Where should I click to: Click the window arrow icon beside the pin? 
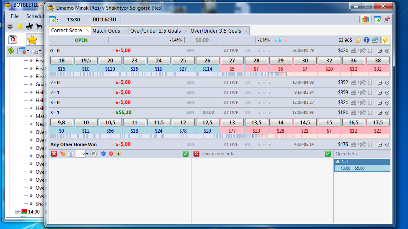(x=377, y=19)
